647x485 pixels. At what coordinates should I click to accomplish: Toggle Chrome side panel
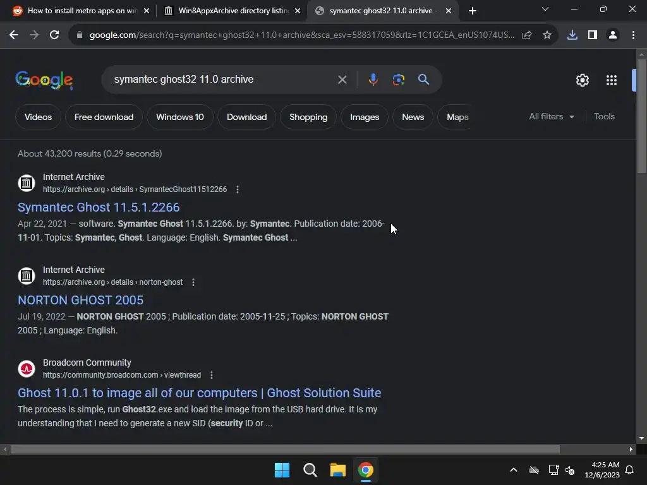tap(593, 35)
